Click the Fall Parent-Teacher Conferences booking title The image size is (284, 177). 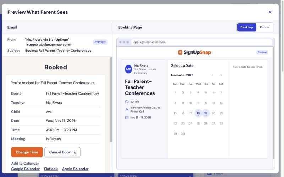tap(140, 87)
